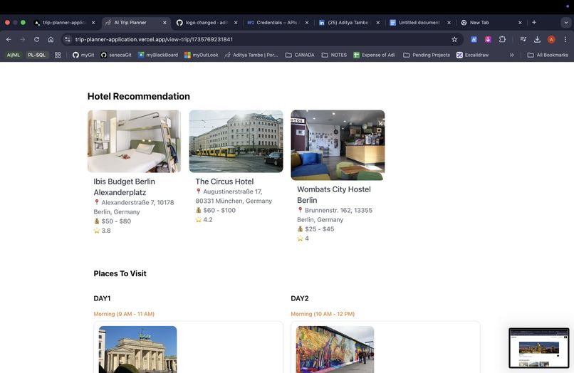Open the myBlackBoard bookmark
This screenshot has height=373, width=574.
point(158,55)
